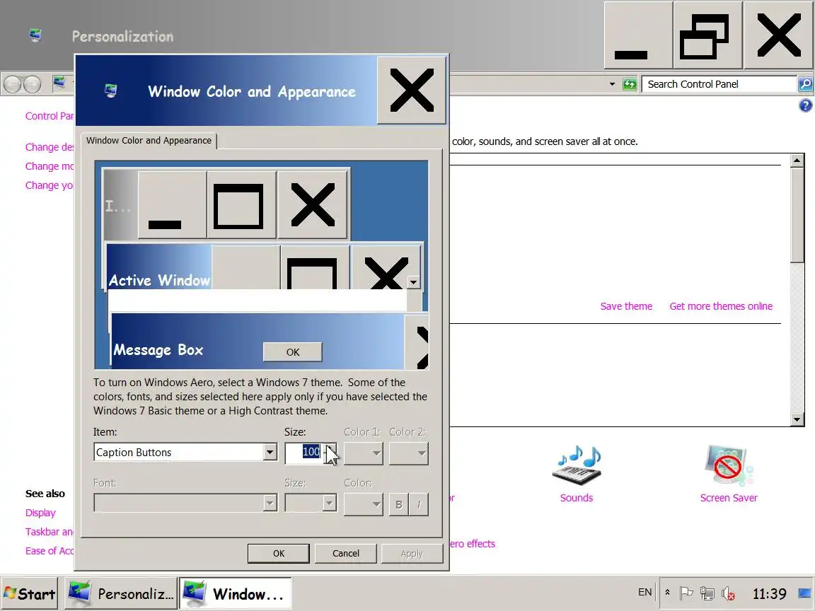Open the font Color dropdown
Screen dimensions: 815x611
click(364, 504)
